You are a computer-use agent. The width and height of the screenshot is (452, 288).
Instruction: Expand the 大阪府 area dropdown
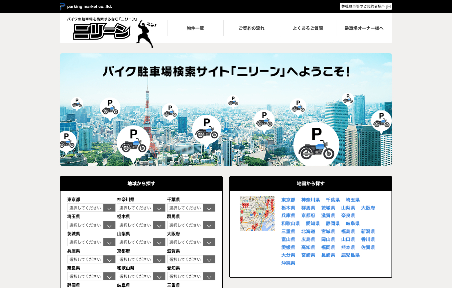point(191,242)
